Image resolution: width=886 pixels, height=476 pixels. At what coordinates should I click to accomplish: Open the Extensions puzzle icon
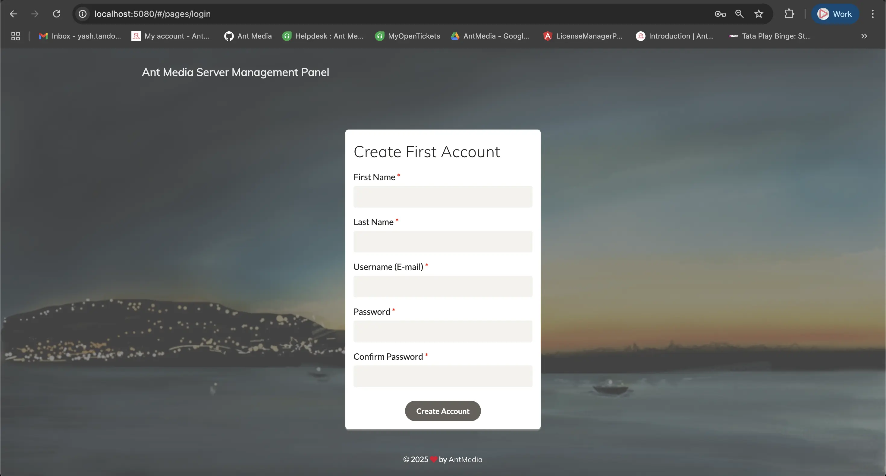point(789,14)
